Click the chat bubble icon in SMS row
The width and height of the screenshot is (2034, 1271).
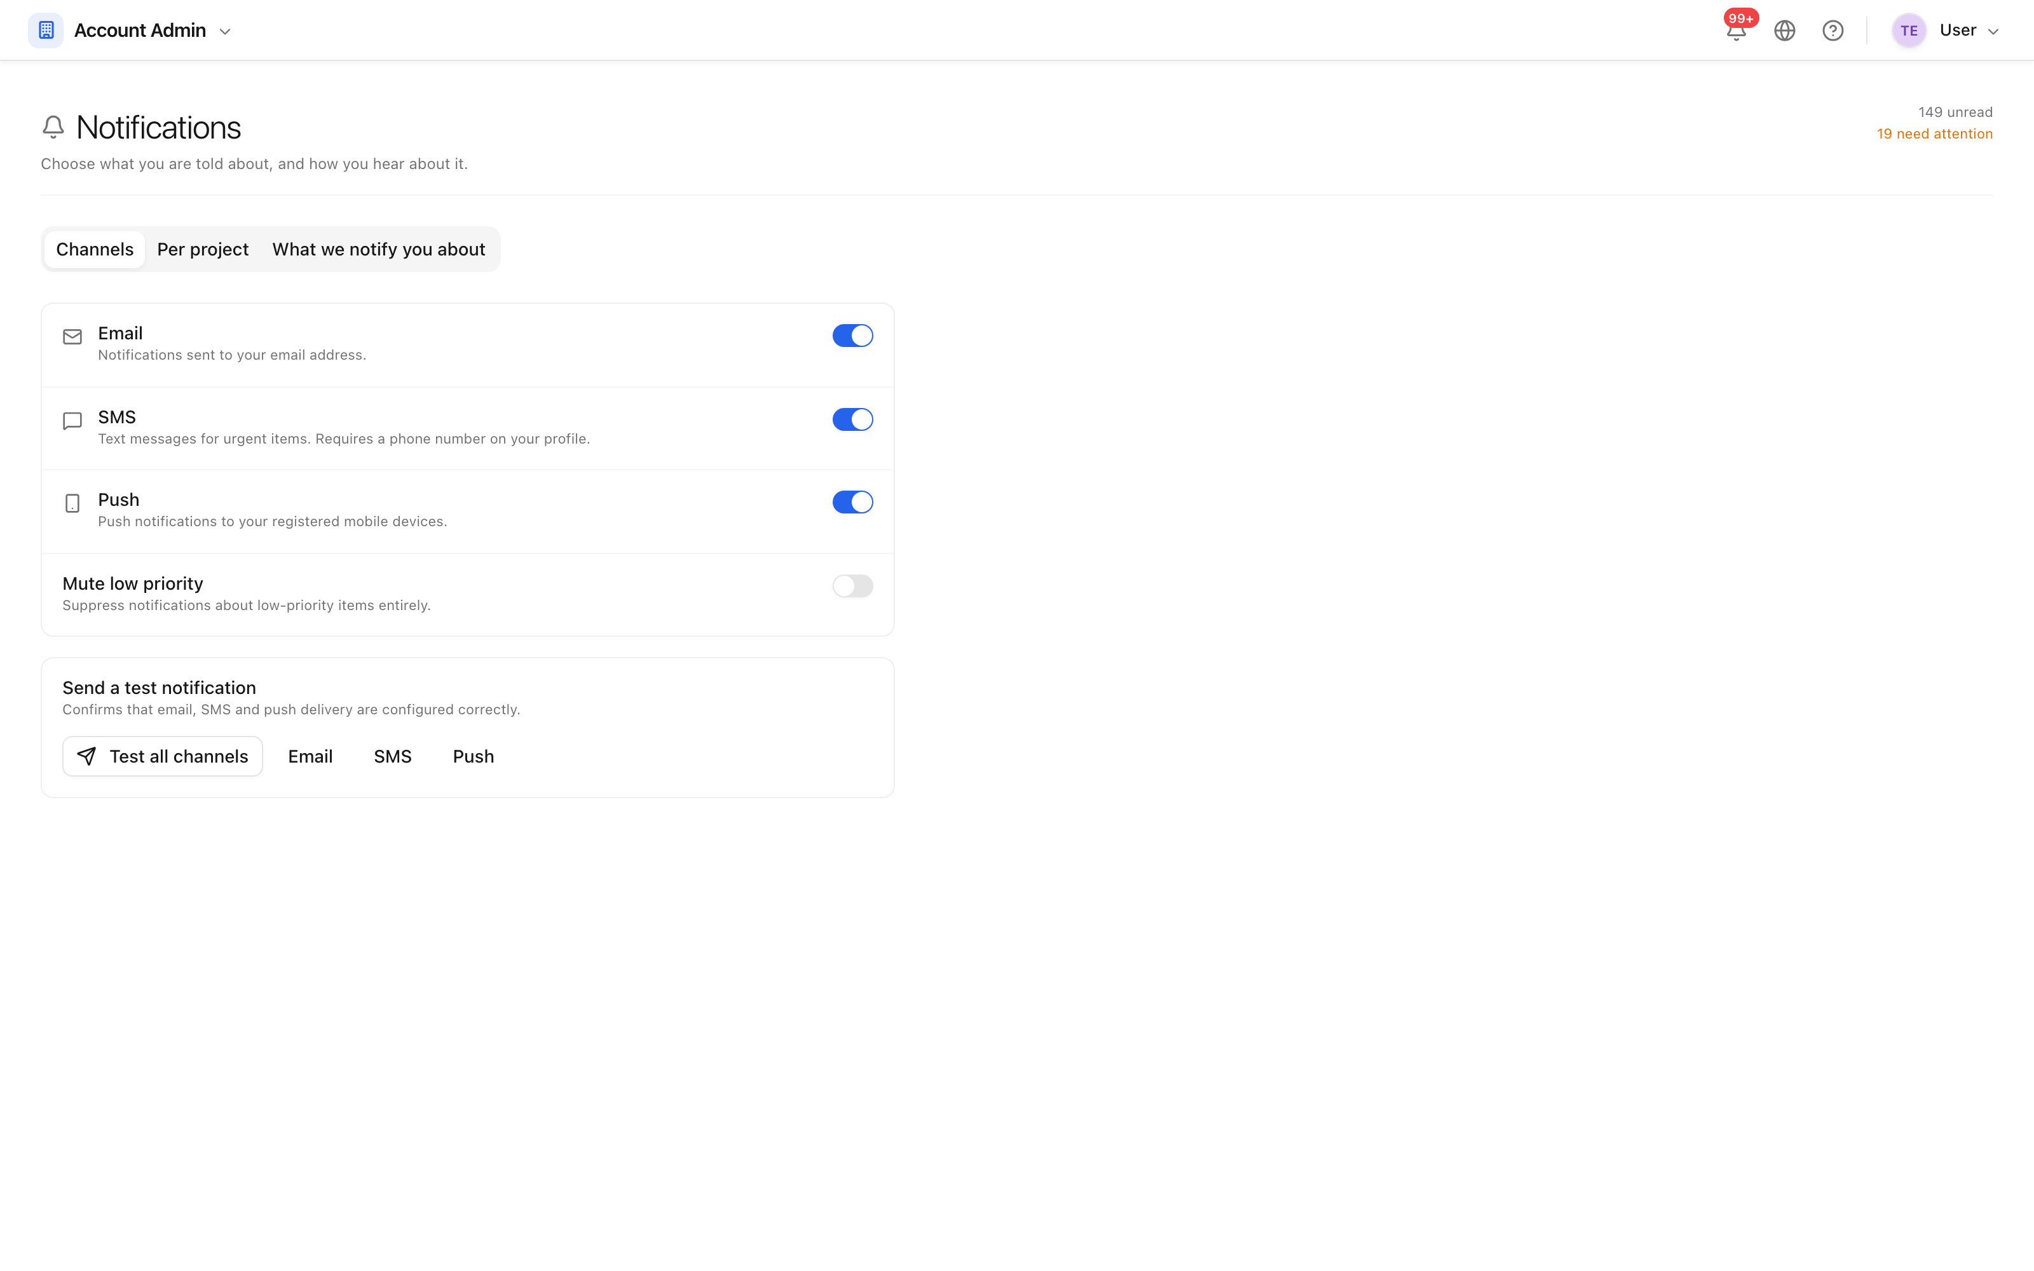[x=72, y=420]
